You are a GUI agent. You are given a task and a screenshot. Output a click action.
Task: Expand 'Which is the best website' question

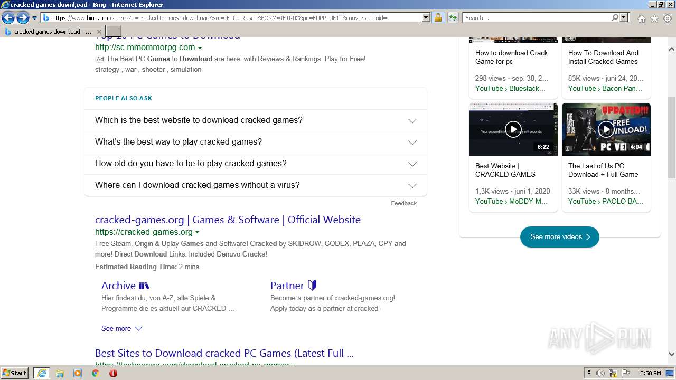coord(256,120)
